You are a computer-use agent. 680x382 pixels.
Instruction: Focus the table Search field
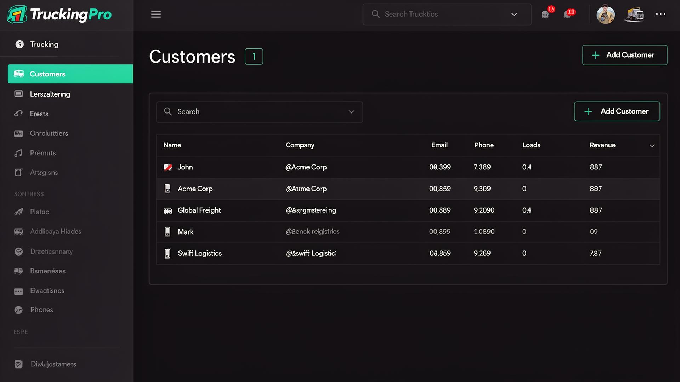click(x=260, y=112)
